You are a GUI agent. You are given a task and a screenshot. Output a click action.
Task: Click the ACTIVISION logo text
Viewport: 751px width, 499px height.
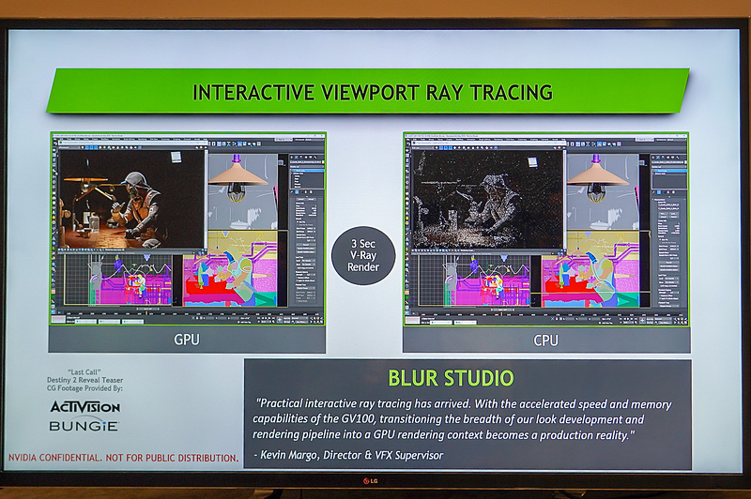(x=85, y=407)
